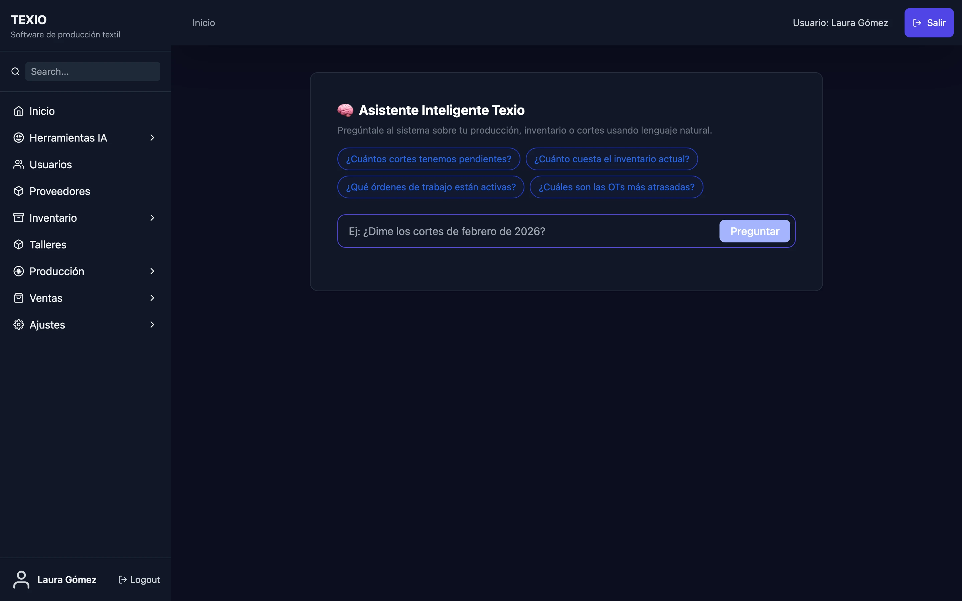Expand the Ventas submenu chevron
The width and height of the screenshot is (962, 601).
tap(152, 298)
